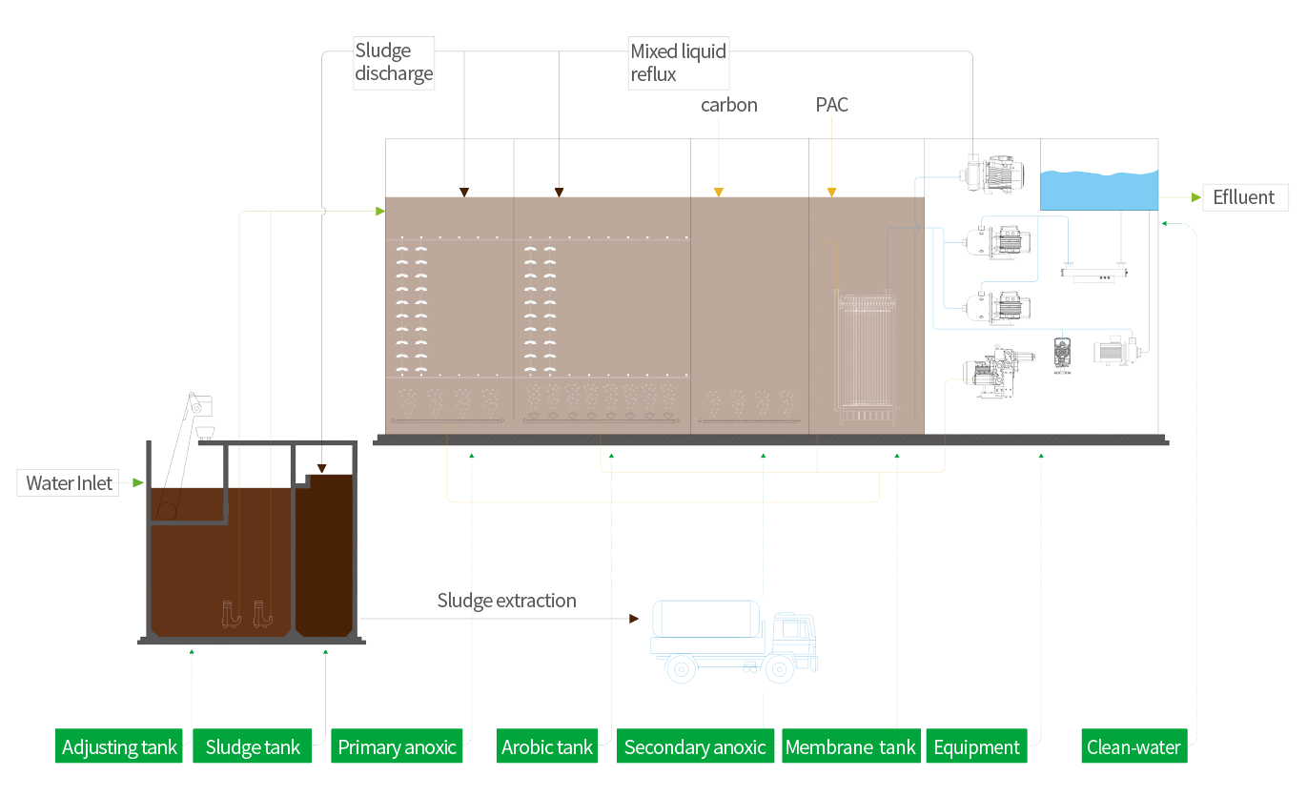Click the Water Inlet label box
The height and width of the screenshot is (797, 1307).
[70, 483]
